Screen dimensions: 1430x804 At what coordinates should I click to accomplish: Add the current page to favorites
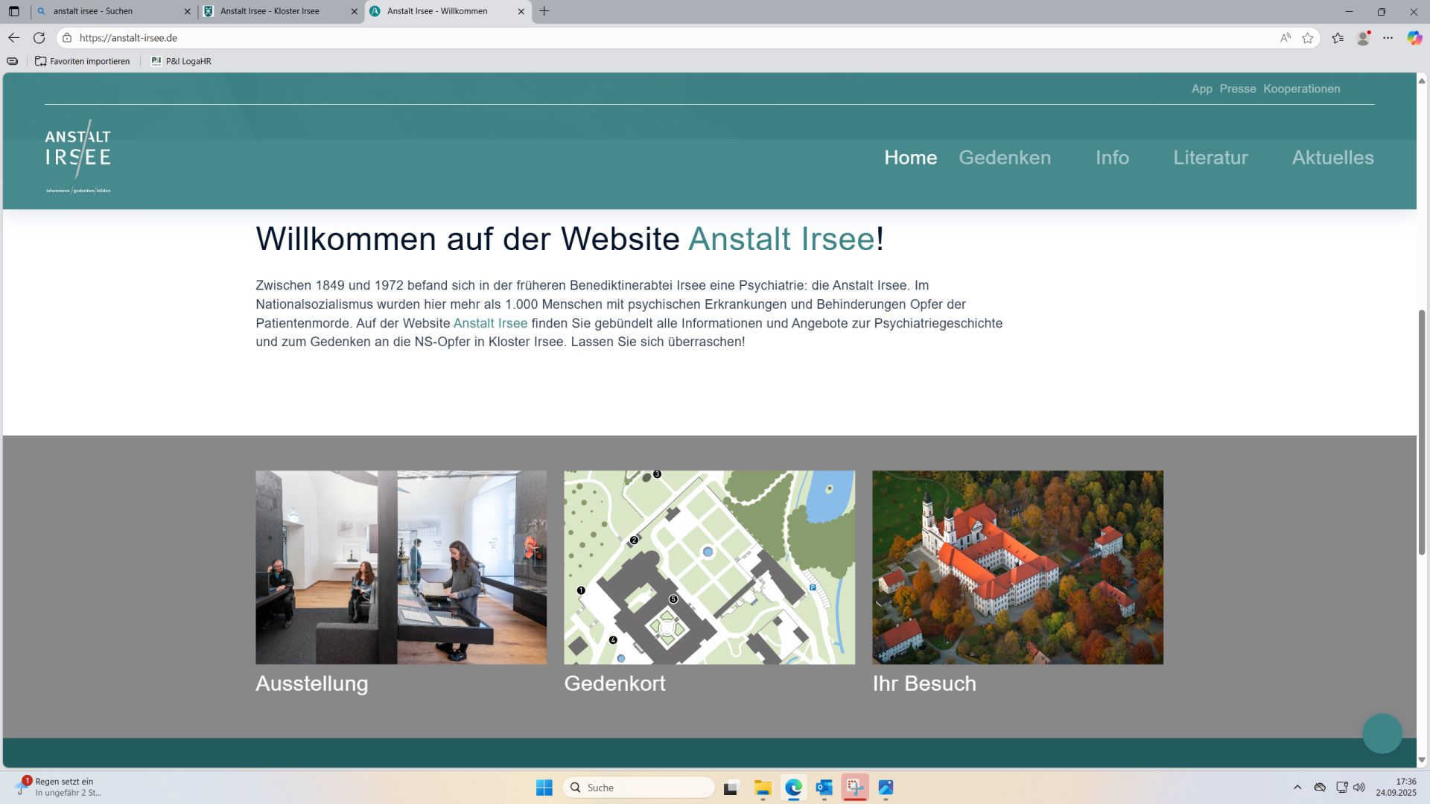pos(1307,37)
